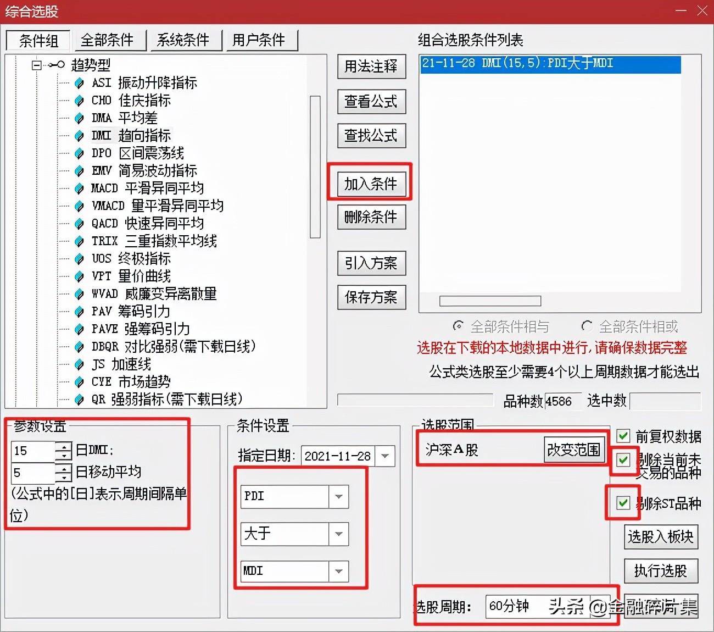Select 全部条件相与 radio option
This screenshot has width=714, height=632.
458,326
